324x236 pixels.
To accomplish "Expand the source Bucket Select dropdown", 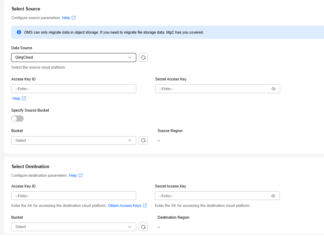I will pos(74,140).
